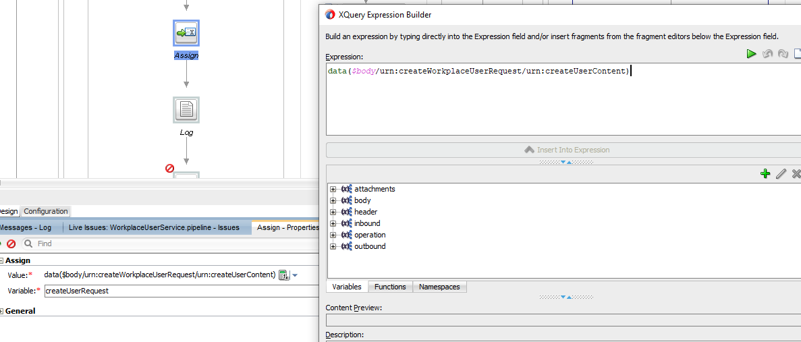This screenshot has height=342, width=801.
Task: Click the outbound variable icon
Action: [346, 246]
